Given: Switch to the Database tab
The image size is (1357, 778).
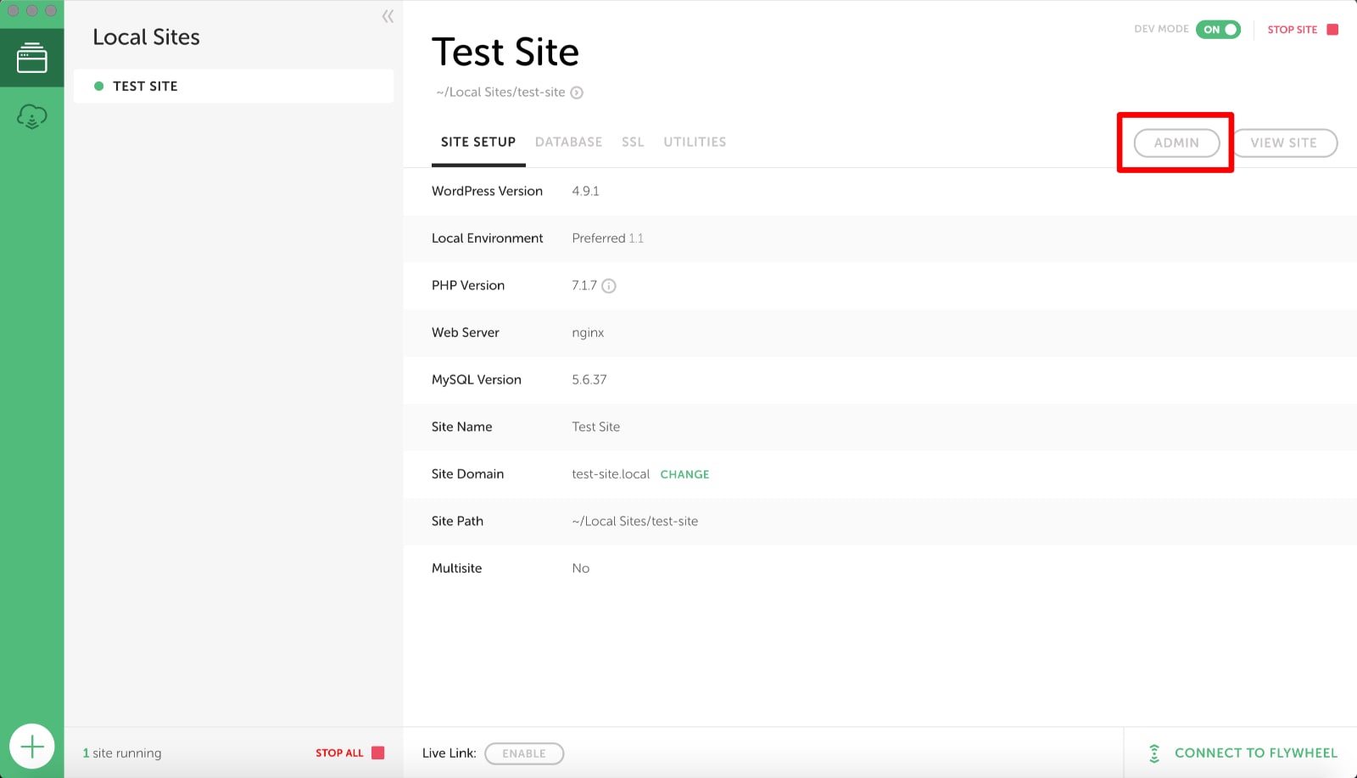Looking at the screenshot, I should click(569, 142).
